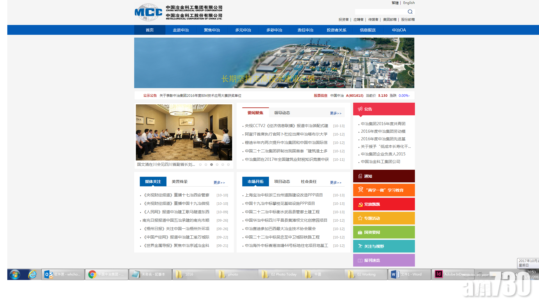The height and width of the screenshot is (303, 539).
Task: Click the search magnifying glass icon
Action: click(x=410, y=12)
